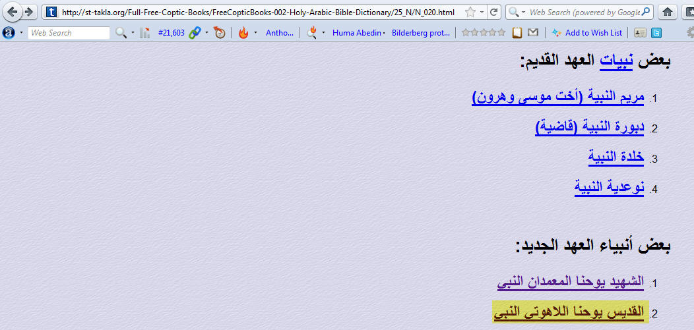Viewport: 694px width, 330px height.
Task: Rate the site using the star rating
Action: (x=483, y=32)
